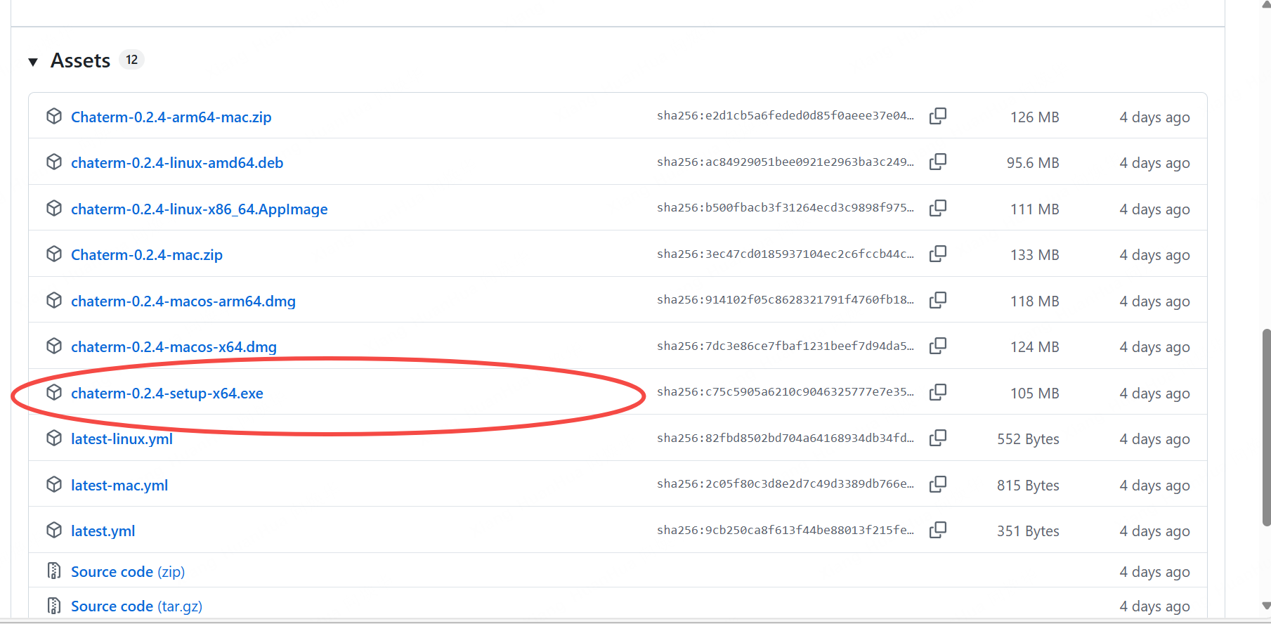Open latest.yml file link

coord(103,531)
